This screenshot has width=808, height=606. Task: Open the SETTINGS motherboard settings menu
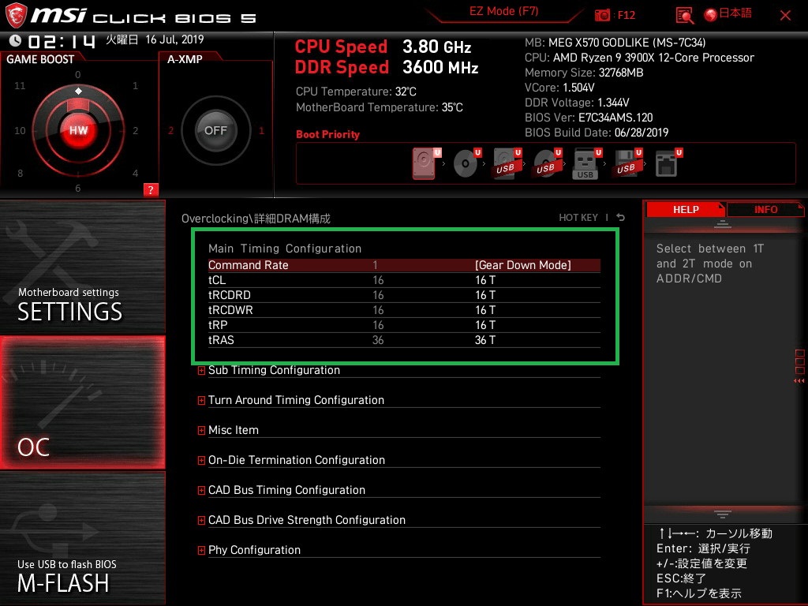(x=82, y=267)
